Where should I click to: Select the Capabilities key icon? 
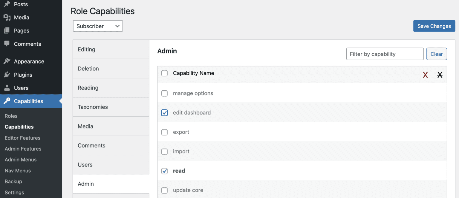tap(7, 101)
